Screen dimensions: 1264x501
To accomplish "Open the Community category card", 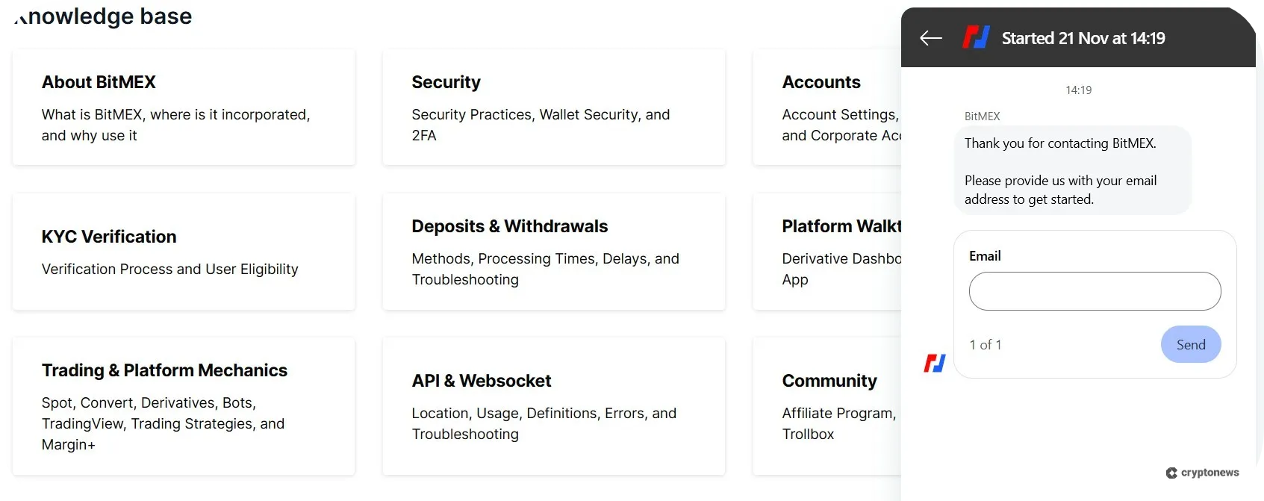I will click(x=827, y=406).
